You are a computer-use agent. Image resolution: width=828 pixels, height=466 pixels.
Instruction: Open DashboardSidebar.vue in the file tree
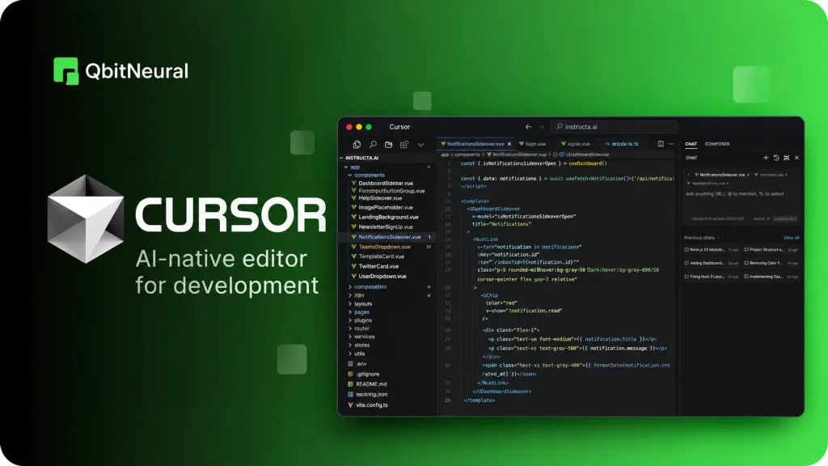pos(386,184)
